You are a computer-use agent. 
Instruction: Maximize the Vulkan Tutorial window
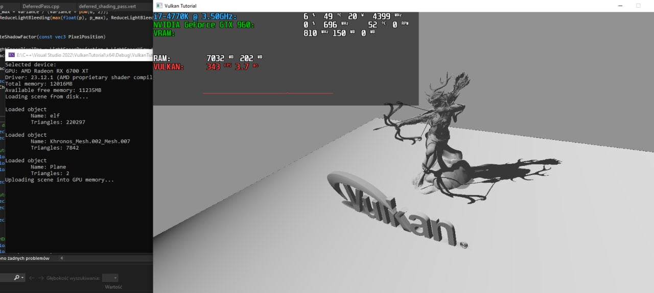coord(638,6)
